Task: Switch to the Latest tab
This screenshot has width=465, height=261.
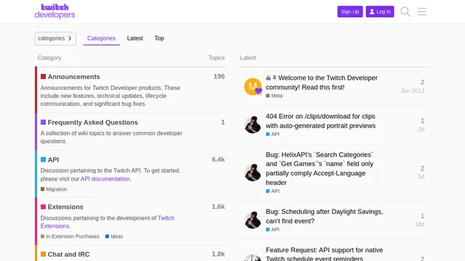Action: [x=135, y=38]
